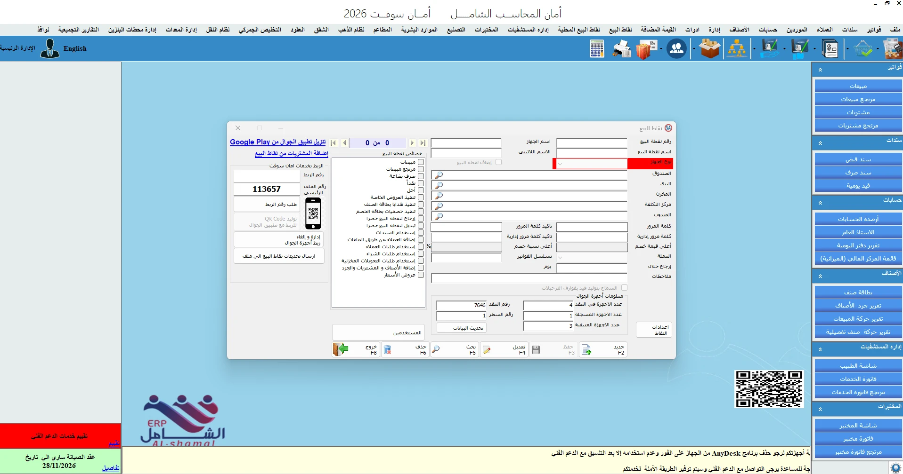
Task: Enable إستخدام السندات checkbox
Action: click(421, 233)
